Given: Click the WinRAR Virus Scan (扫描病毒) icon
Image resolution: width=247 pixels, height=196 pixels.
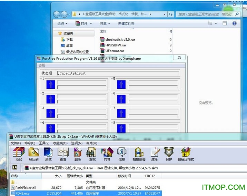Looking at the screenshot, I should [x=139, y=154].
